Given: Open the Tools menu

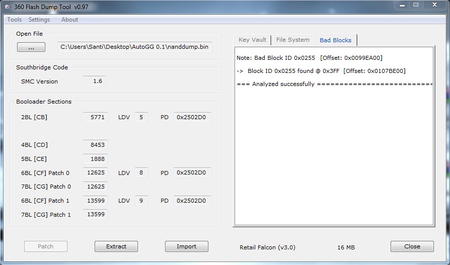Looking at the screenshot, I should (15, 20).
